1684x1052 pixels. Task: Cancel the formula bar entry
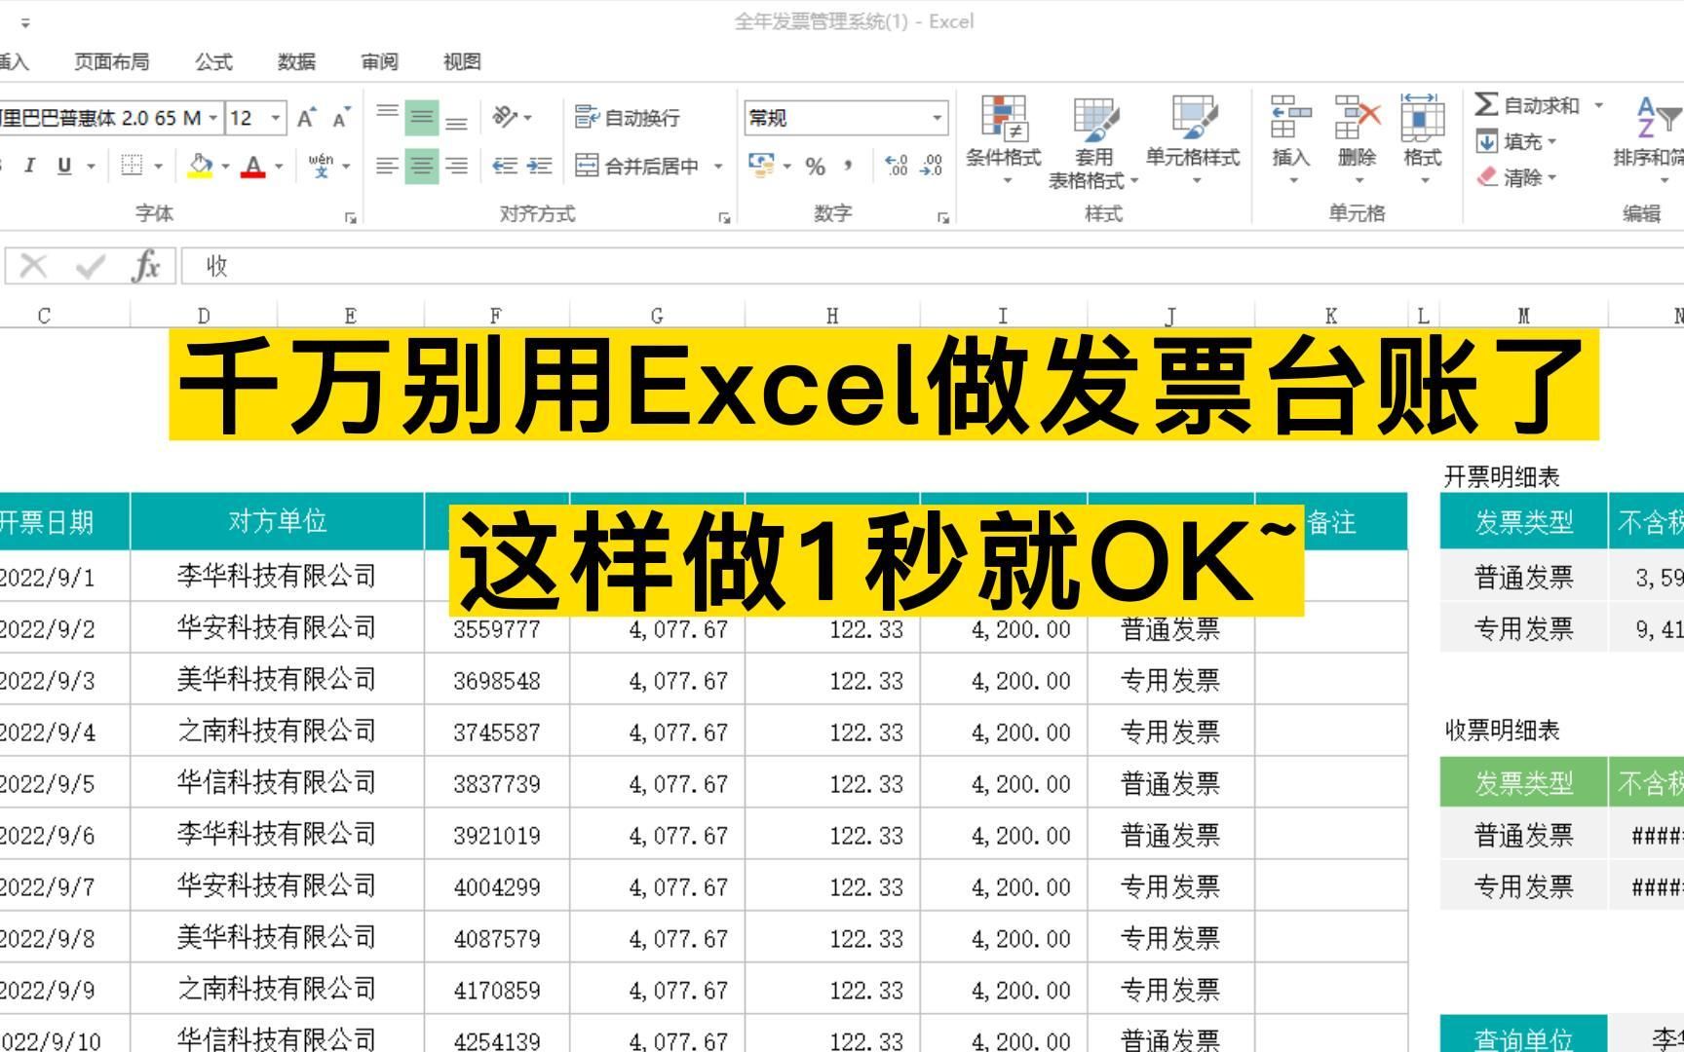click(33, 266)
